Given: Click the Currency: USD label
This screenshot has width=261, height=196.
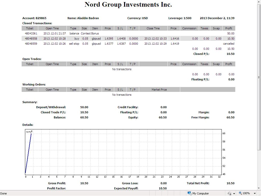Looking at the screenshot, I should (137, 18).
